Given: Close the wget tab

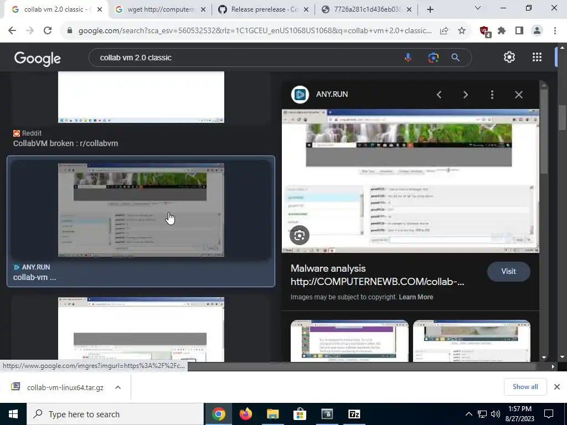Looking at the screenshot, I should click(203, 10).
